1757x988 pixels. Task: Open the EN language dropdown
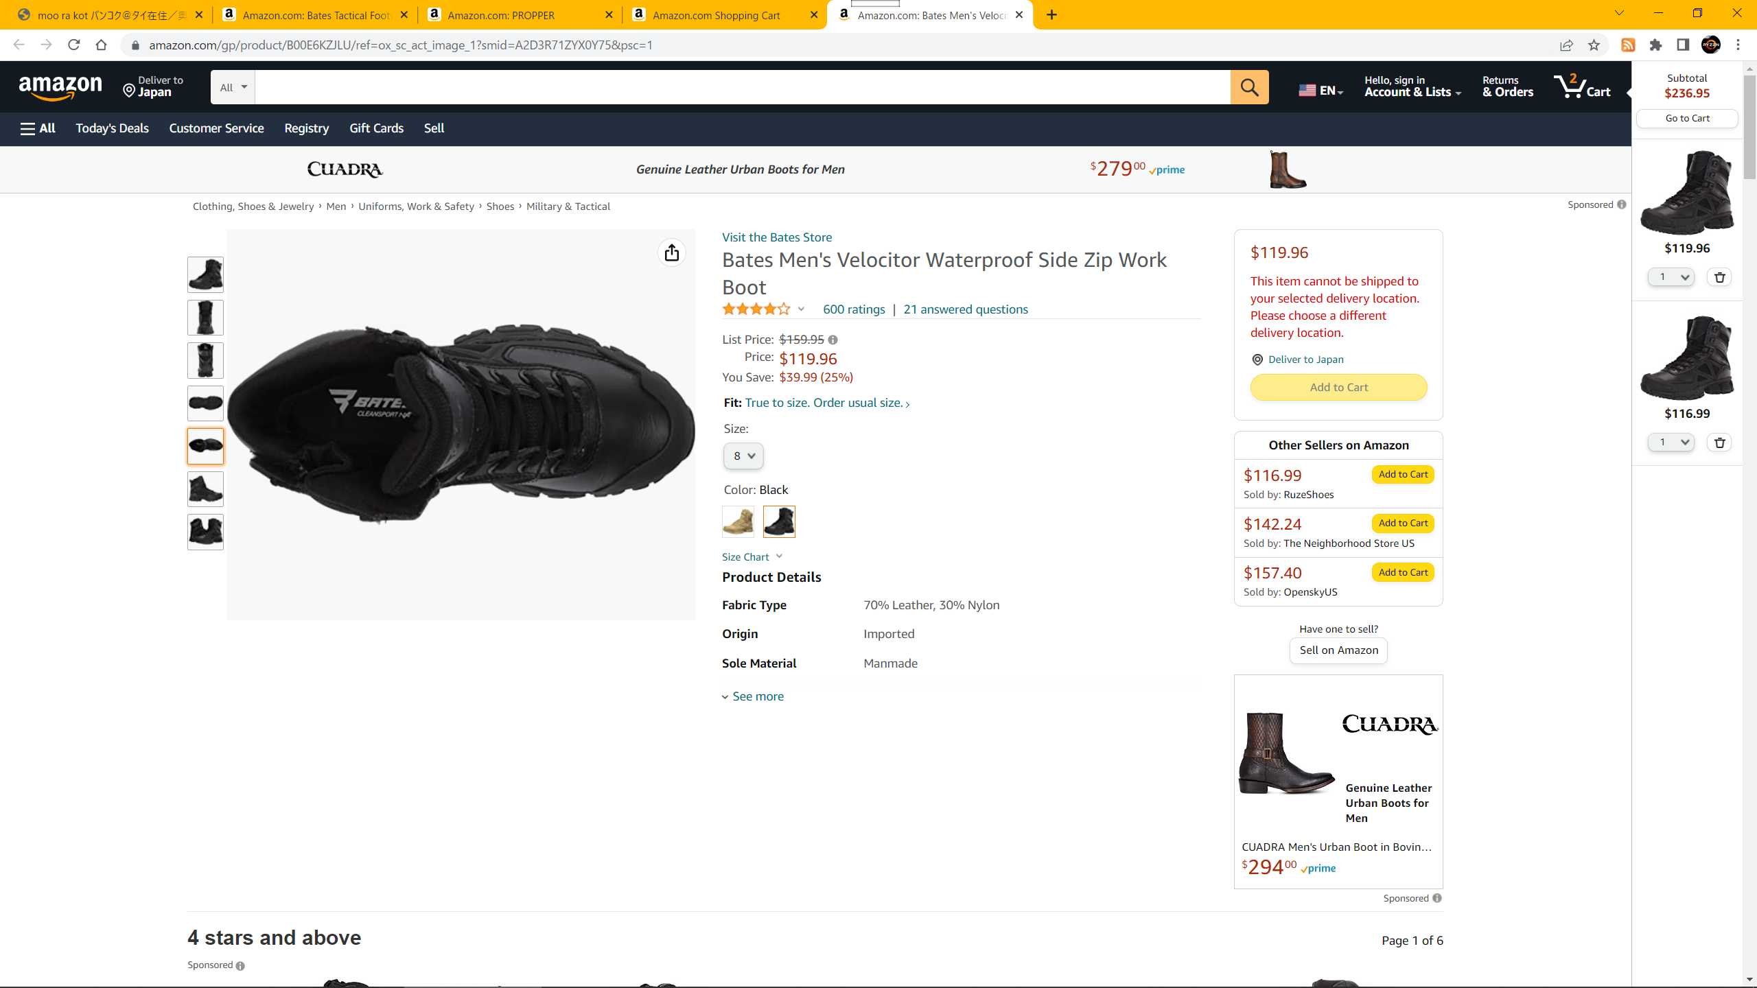point(1320,91)
